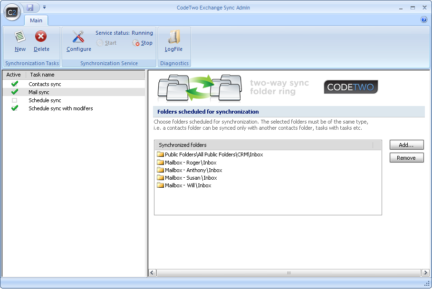
Task: Open the Configure tools icon
Action: pyautogui.click(x=78, y=37)
